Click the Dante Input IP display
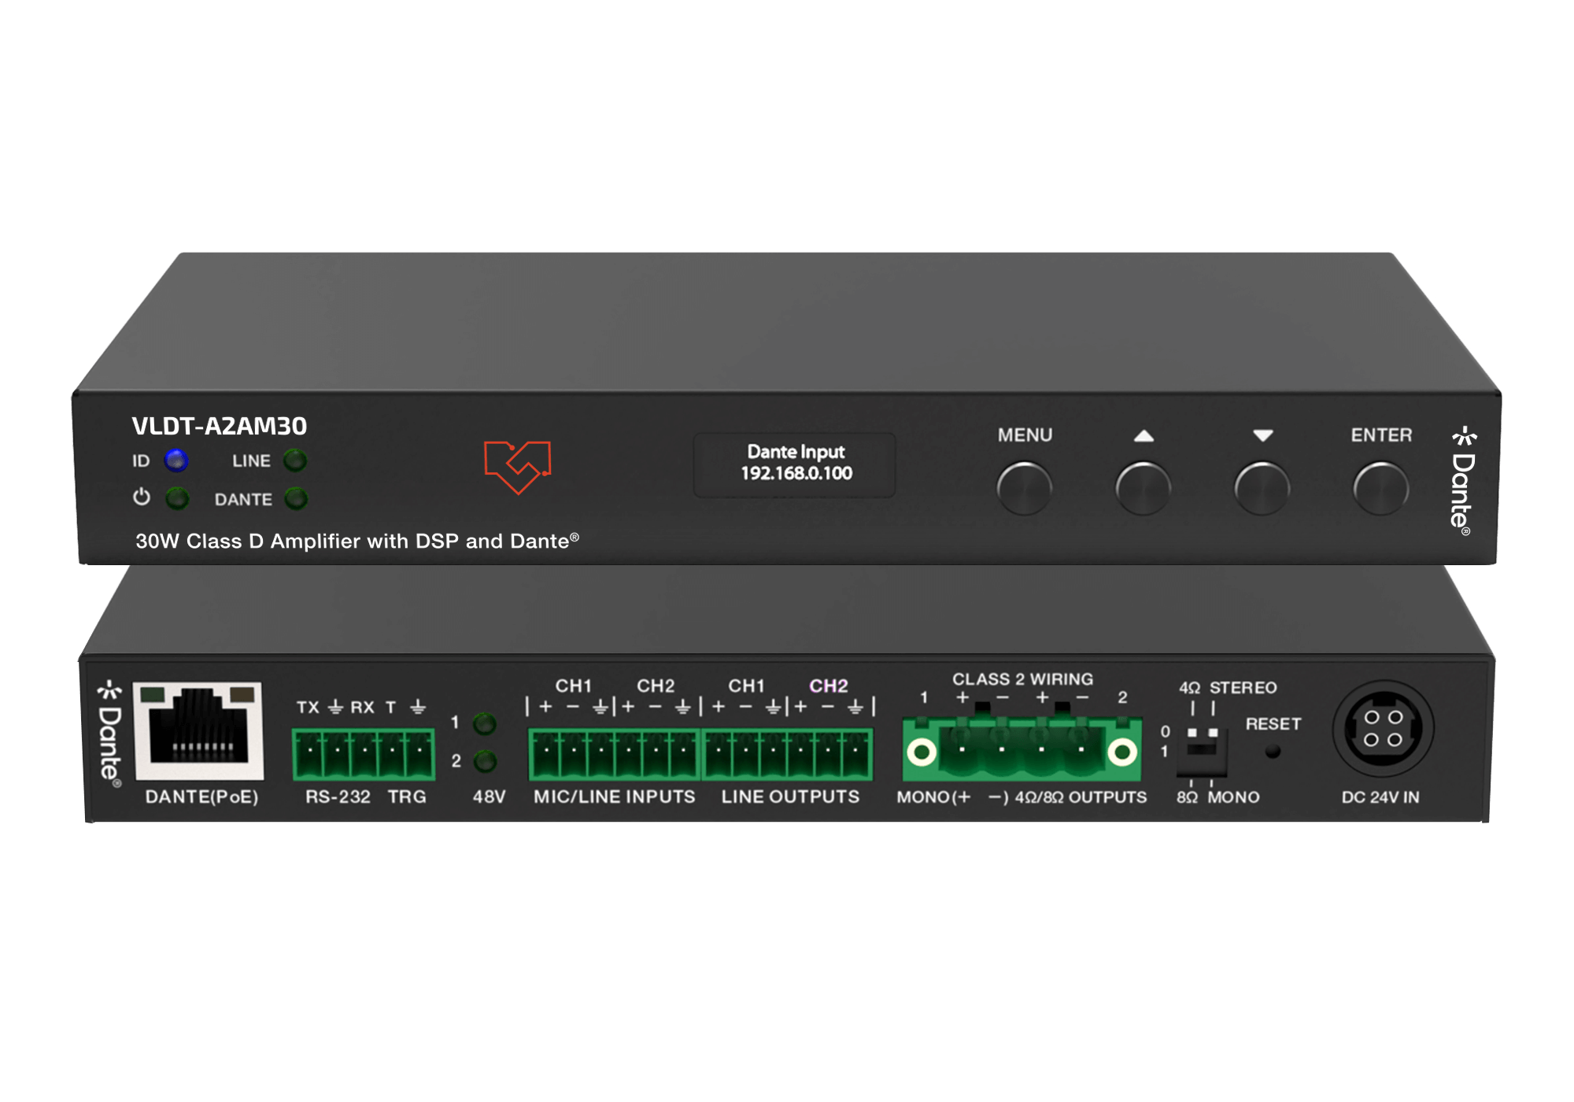 tap(795, 464)
